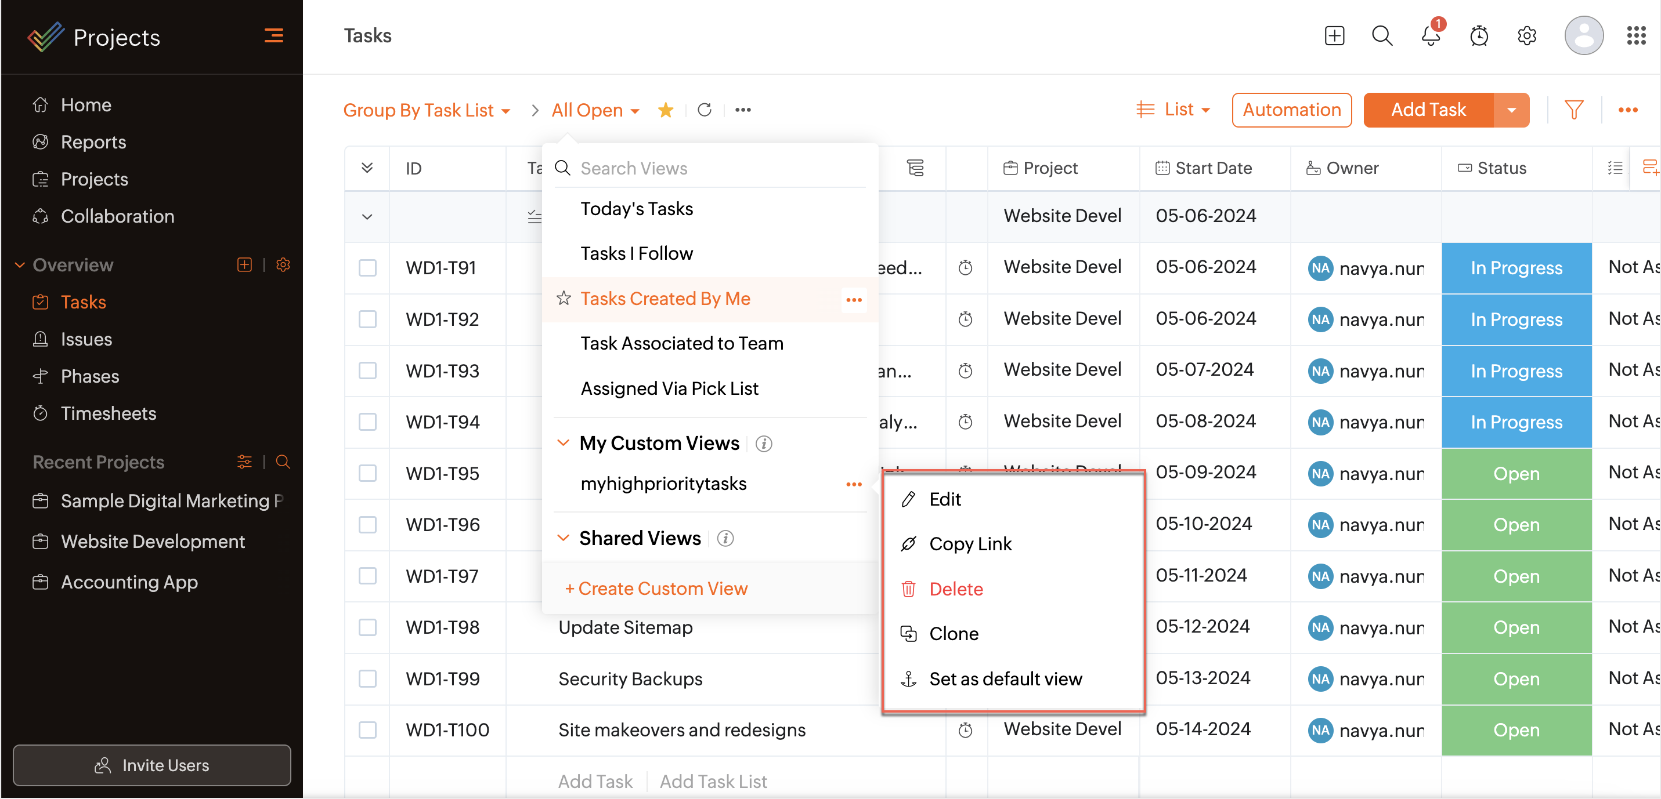The width and height of the screenshot is (1661, 799).
Task: Open the setup gear icon in header
Action: 1526,36
